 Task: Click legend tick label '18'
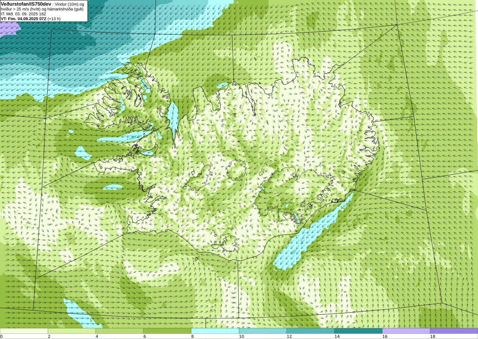point(433,336)
